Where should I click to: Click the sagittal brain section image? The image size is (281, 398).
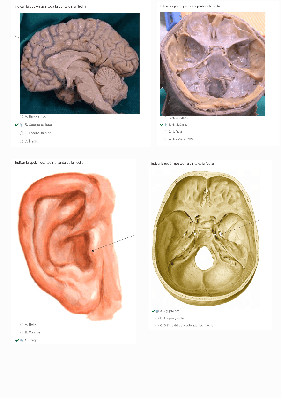click(80, 63)
